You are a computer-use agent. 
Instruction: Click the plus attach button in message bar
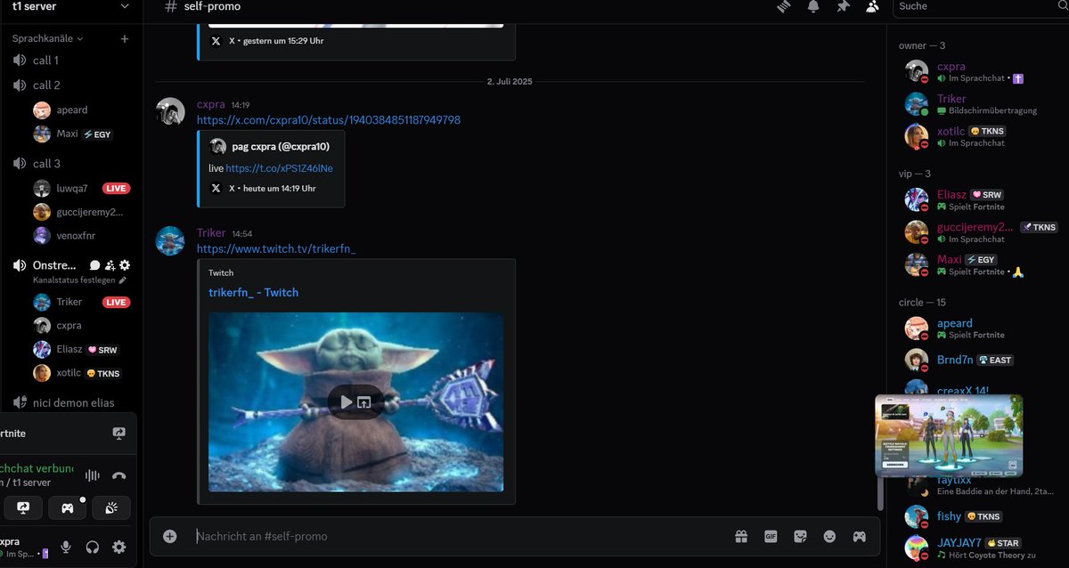pos(170,536)
